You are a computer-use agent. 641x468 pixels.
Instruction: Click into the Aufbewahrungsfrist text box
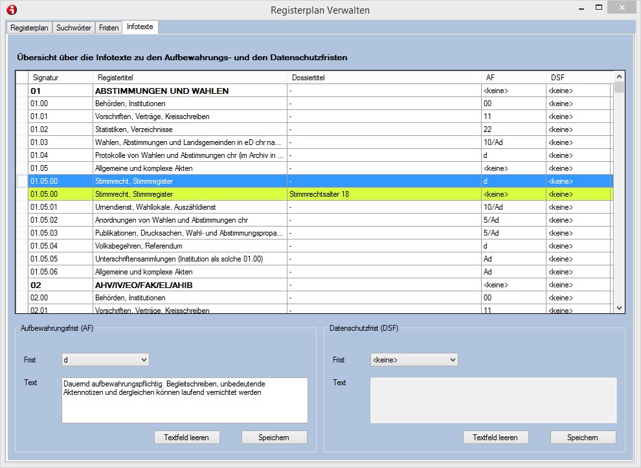pyautogui.click(x=185, y=400)
